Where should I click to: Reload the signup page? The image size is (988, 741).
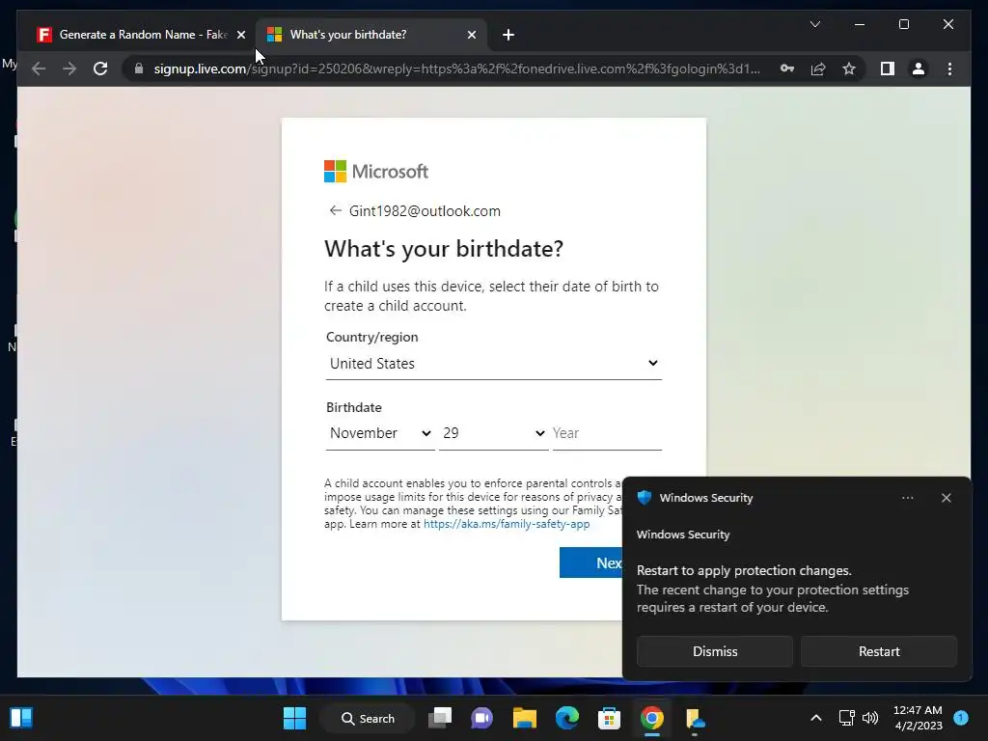pos(100,69)
